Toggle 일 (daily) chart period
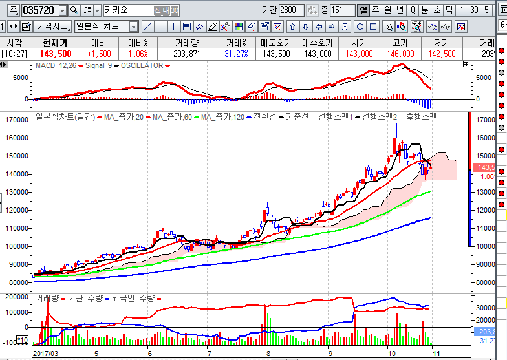Viewport: 507px width, 360px height. coord(363,10)
